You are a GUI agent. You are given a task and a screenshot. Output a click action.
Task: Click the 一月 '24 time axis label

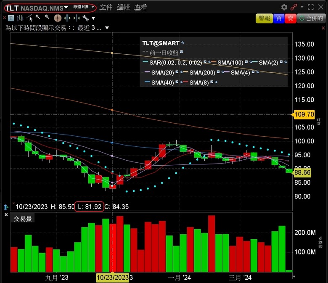coord(180,278)
